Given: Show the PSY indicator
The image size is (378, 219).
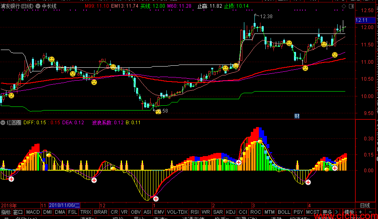Looking at the screenshot, I should (x=298, y=212).
